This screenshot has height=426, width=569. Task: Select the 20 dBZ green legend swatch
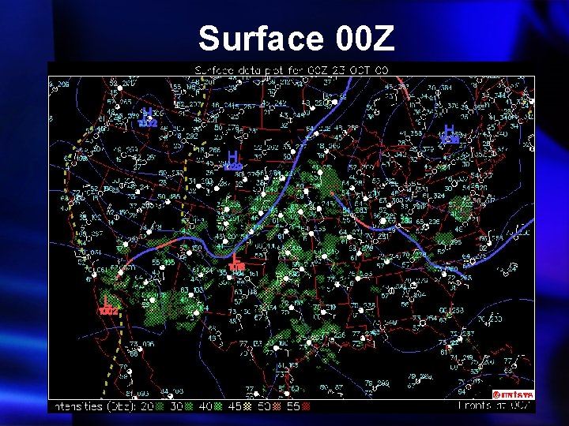[159, 406]
